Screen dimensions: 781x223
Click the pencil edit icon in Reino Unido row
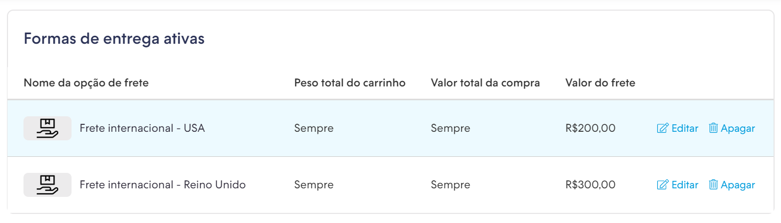(662, 185)
